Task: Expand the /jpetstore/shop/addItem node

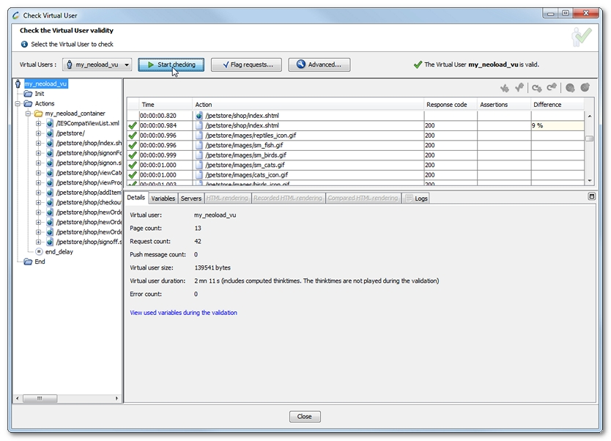Action: 38,193
